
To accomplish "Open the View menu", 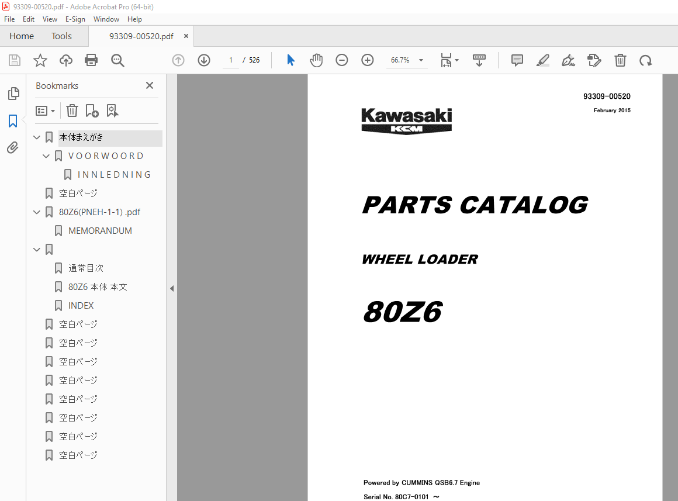I will [50, 19].
